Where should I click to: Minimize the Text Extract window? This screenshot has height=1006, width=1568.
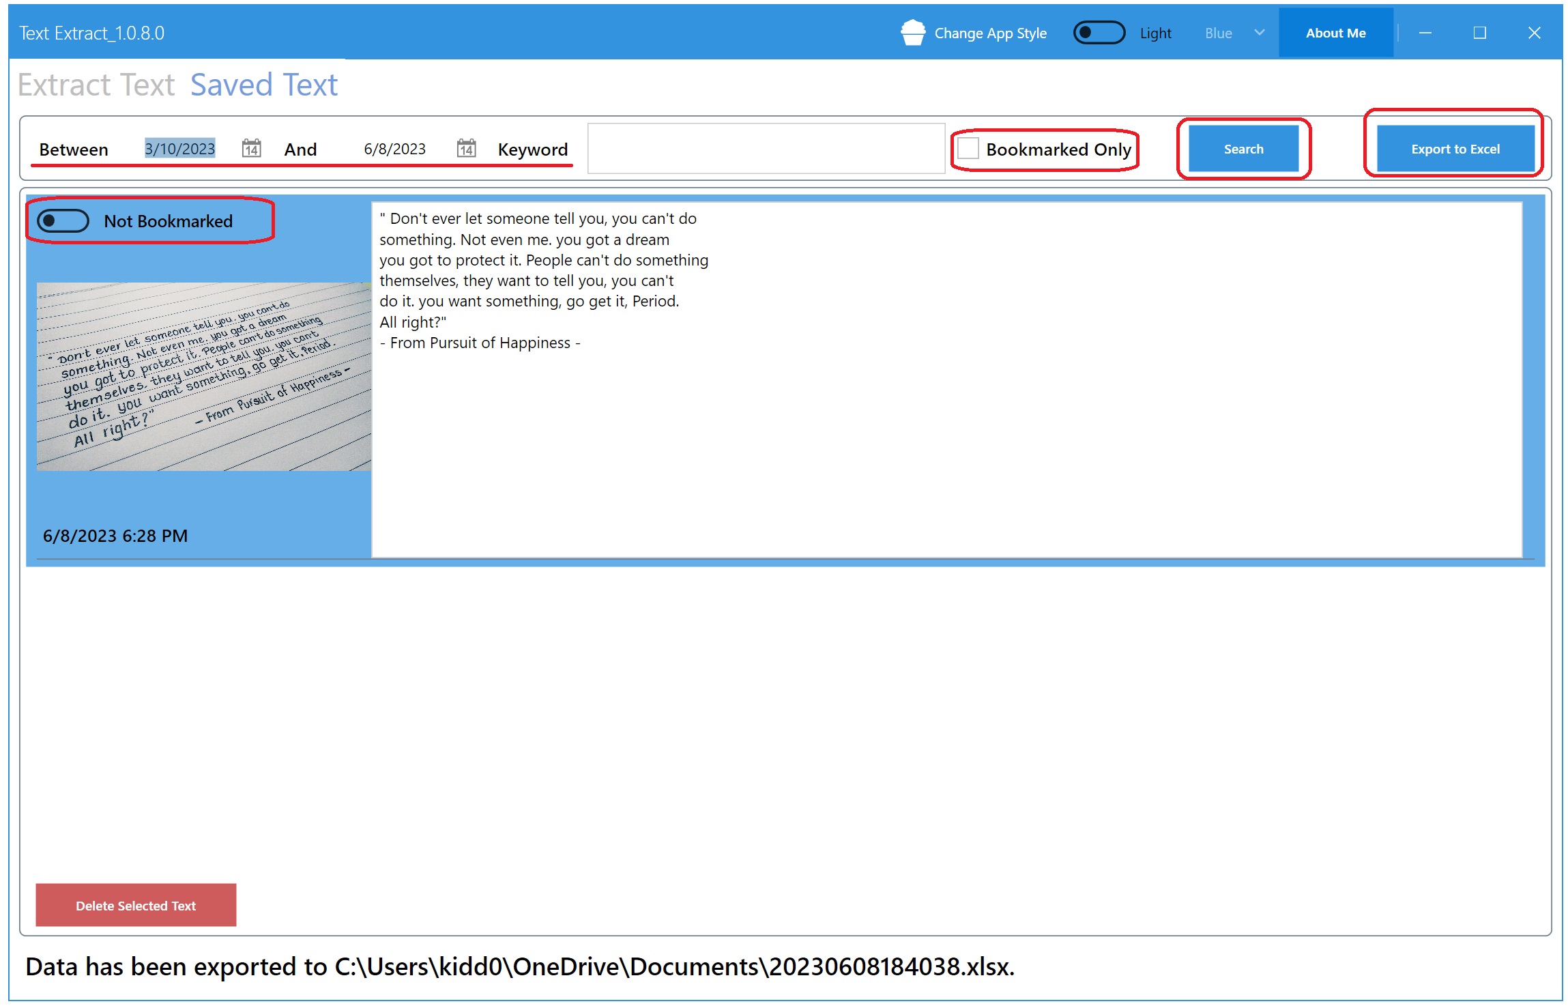(1425, 33)
